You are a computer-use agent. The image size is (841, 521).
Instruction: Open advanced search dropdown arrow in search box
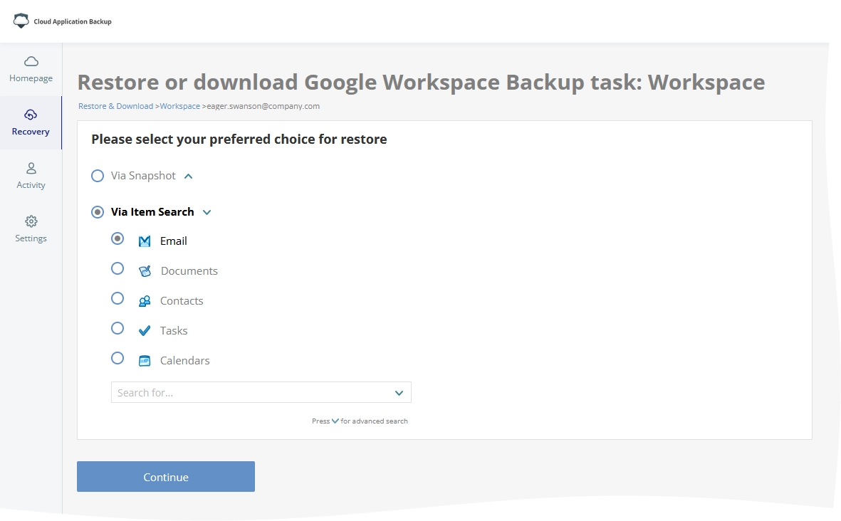tap(399, 393)
